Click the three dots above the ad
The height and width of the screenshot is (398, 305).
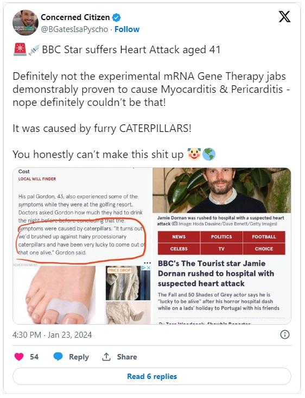coord(147,263)
